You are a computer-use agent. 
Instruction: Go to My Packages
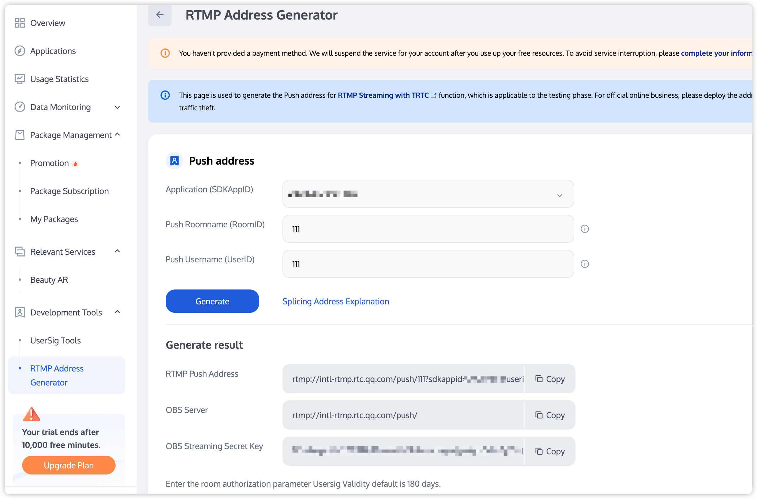[x=54, y=219]
